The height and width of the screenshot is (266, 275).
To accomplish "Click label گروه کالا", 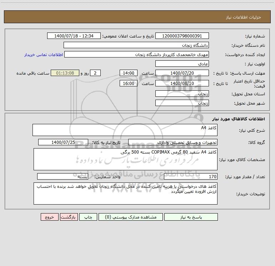I will pos(256,142).
